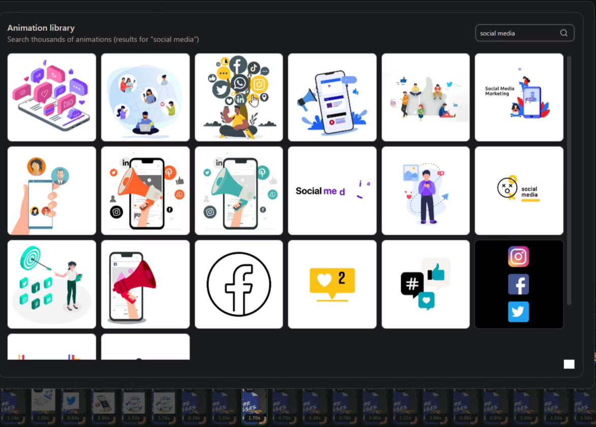This screenshot has width=596, height=427.
Task: Choose the yellow heart notification animation
Action: click(332, 284)
